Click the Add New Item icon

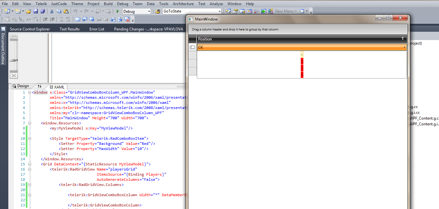[18, 11]
